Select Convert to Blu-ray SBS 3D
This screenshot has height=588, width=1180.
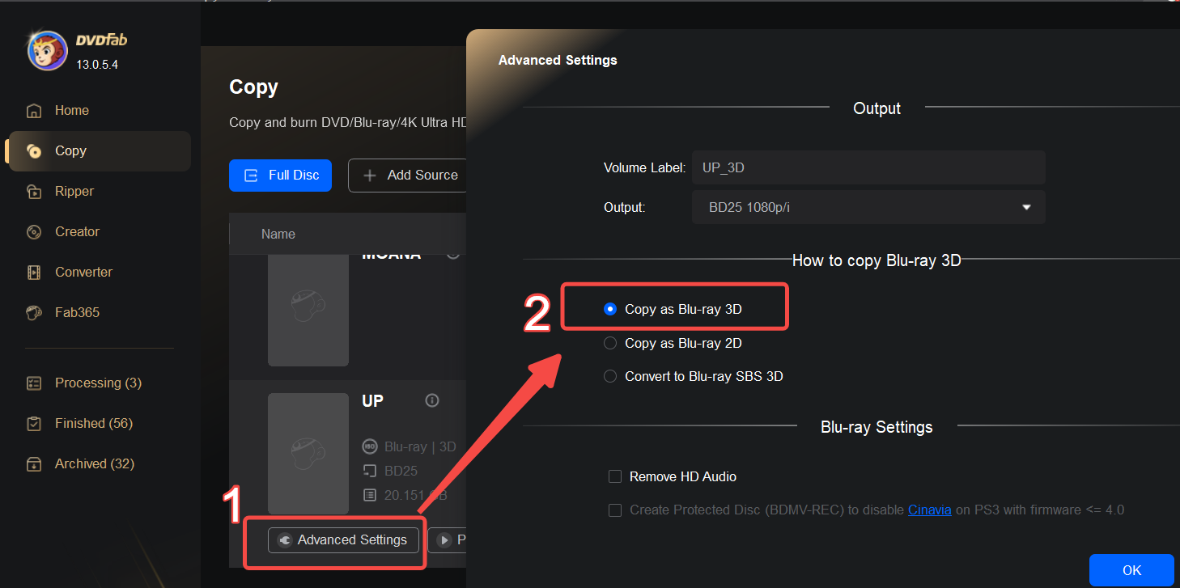point(610,376)
